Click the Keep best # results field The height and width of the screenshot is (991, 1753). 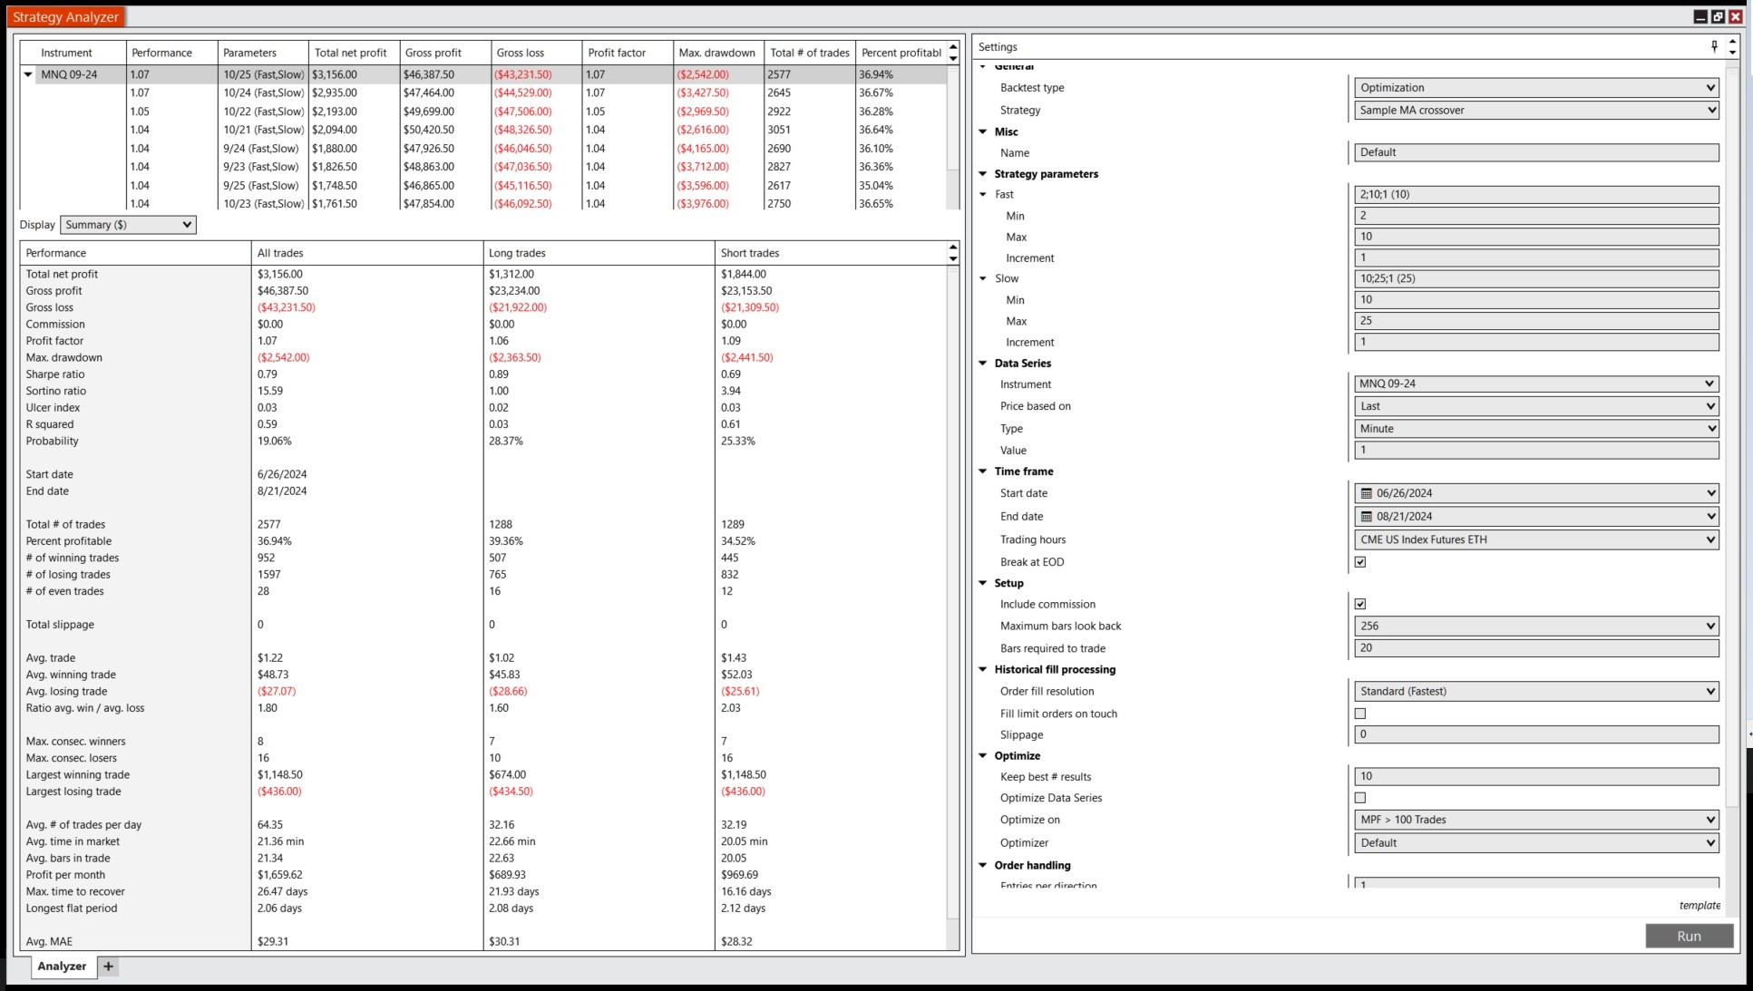pyautogui.click(x=1536, y=777)
